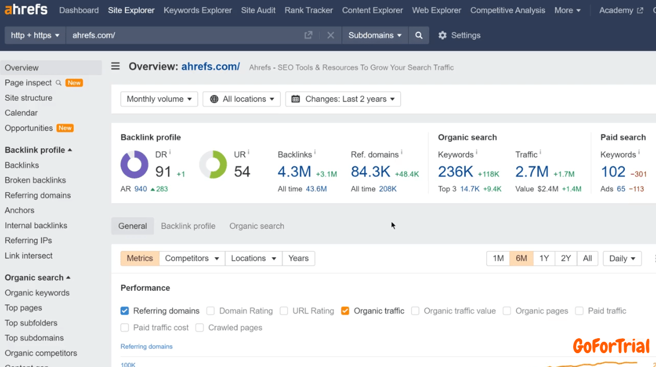Open Keywords Explorer

tap(197, 10)
